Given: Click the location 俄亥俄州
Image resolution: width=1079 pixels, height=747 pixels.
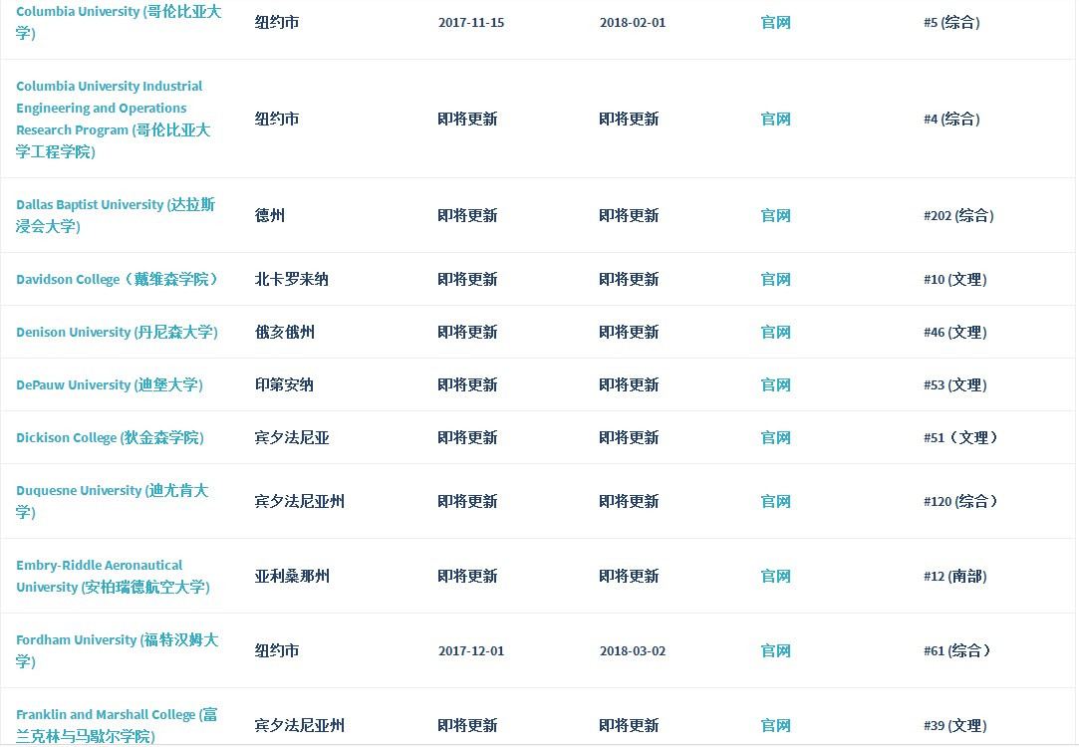Looking at the screenshot, I should (x=285, y=333).
